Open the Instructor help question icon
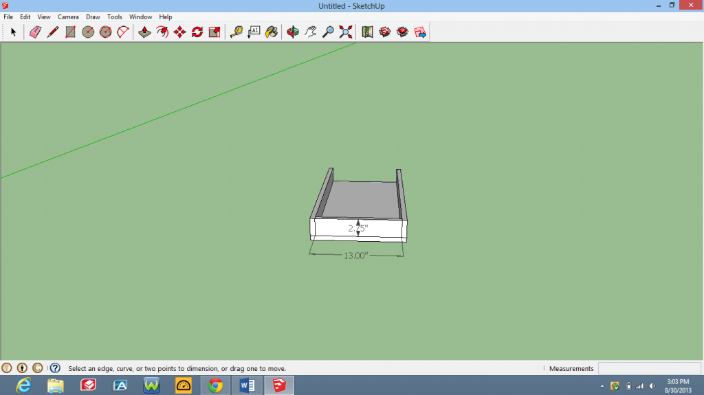Image resolution: width=704 pixels, height=395 pixels. click(55, 368)
